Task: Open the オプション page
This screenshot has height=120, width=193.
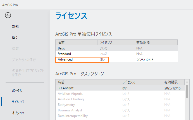Action: pyautogui.click(x=18, y=113)
